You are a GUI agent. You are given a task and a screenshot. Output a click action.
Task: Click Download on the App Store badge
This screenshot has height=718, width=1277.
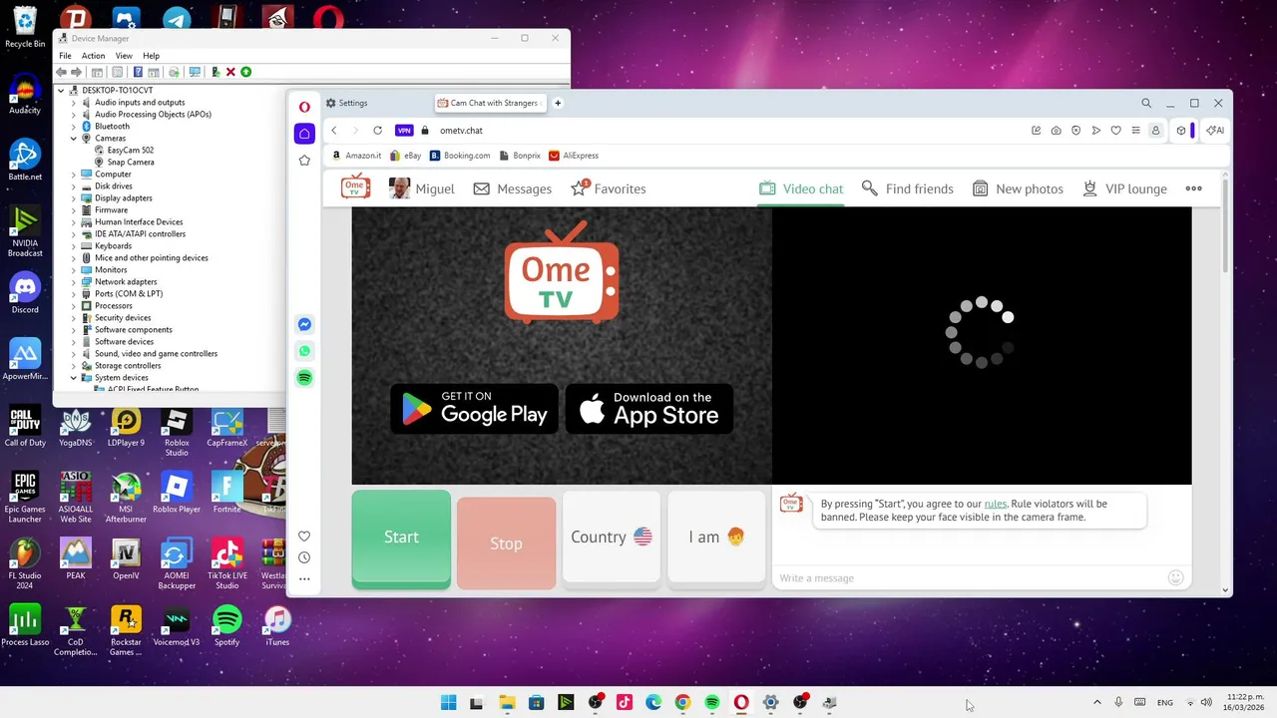pyautogui.click(x=649, y=408)
